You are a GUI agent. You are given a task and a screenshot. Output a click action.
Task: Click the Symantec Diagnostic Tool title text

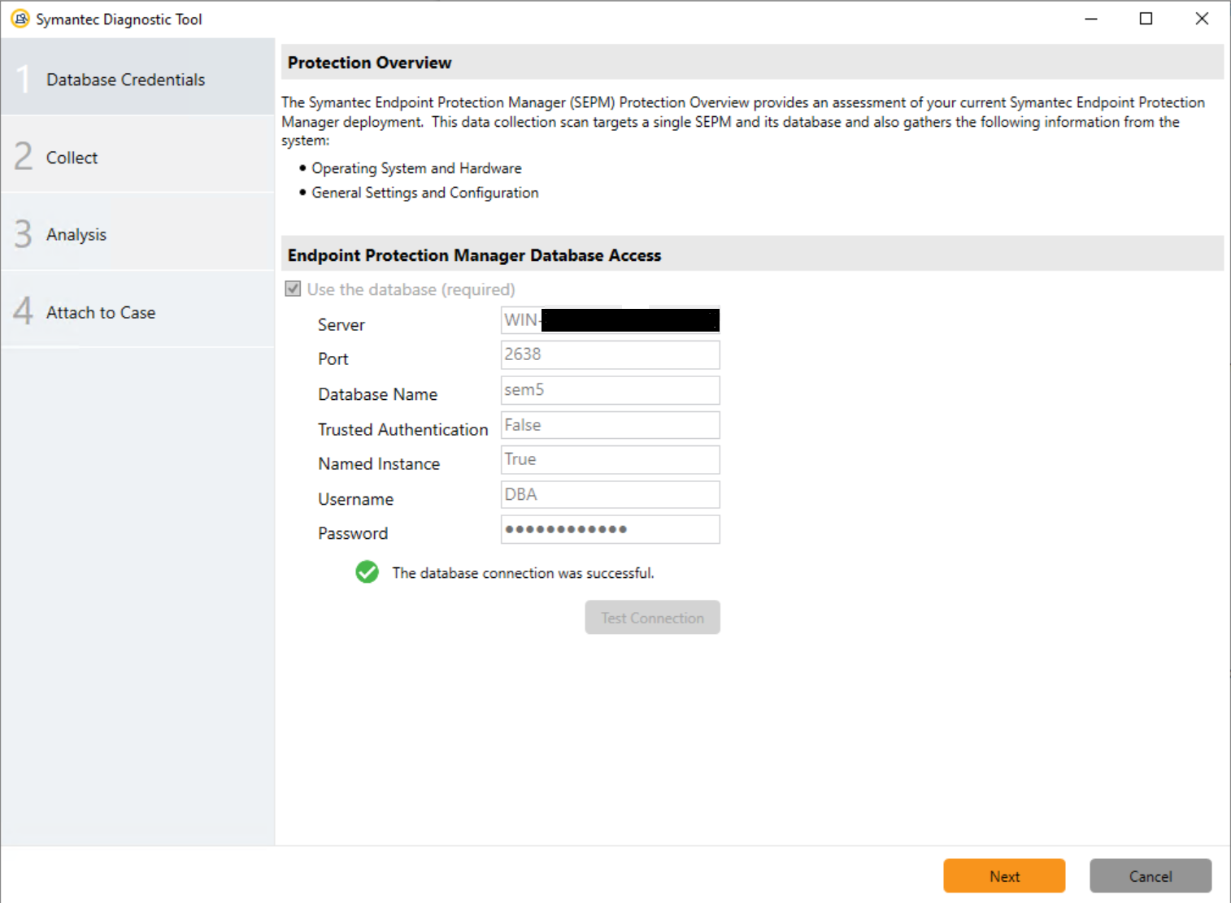pos(119,20)
